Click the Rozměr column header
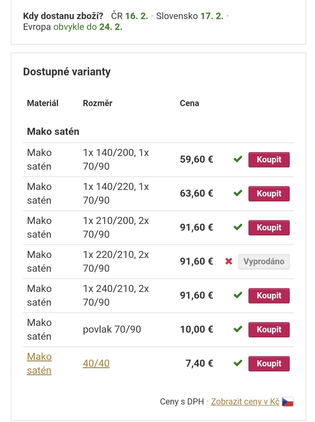This screenshot has height=422, width=315. [98, 103]
